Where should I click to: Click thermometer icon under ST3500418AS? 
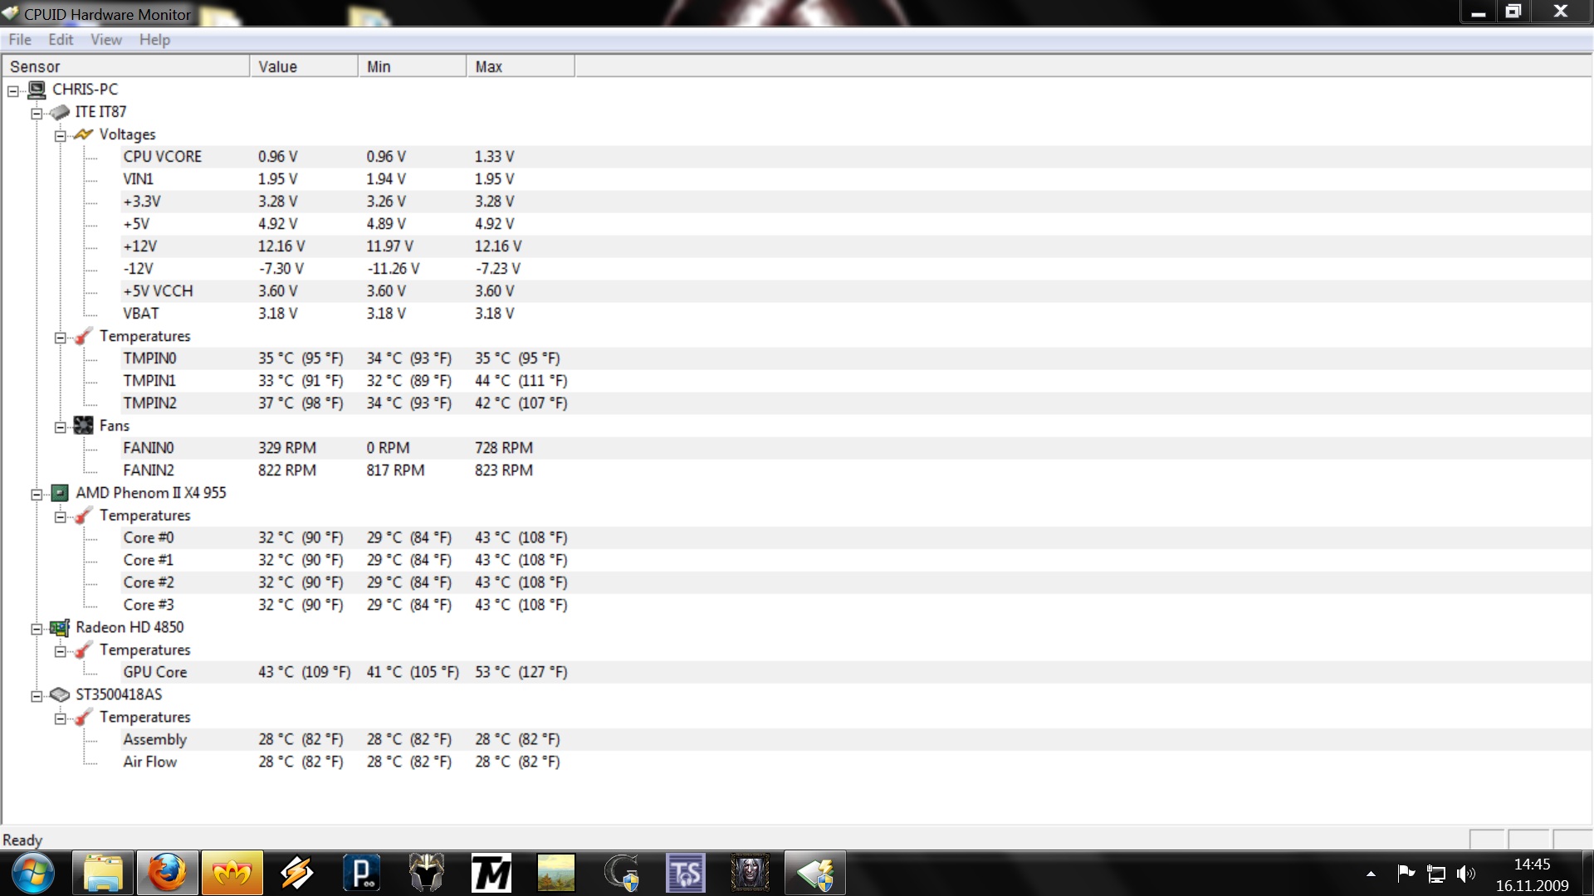(83, 718)
